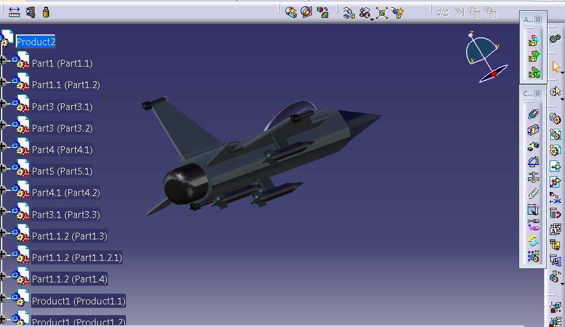565x327 pixels.
Task: Click the gears icon at right toolbar top
Action: (555, 38)
